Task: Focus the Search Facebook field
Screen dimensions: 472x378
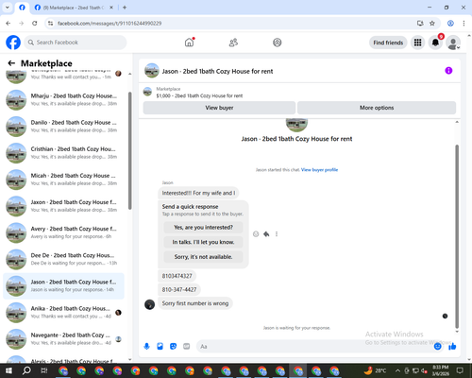Action: tap(76, 43)
